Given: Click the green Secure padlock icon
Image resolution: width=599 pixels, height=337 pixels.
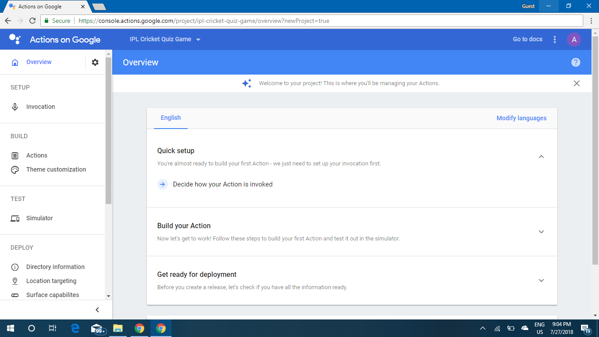Looking at the screenshot, I should pos(46,21).
